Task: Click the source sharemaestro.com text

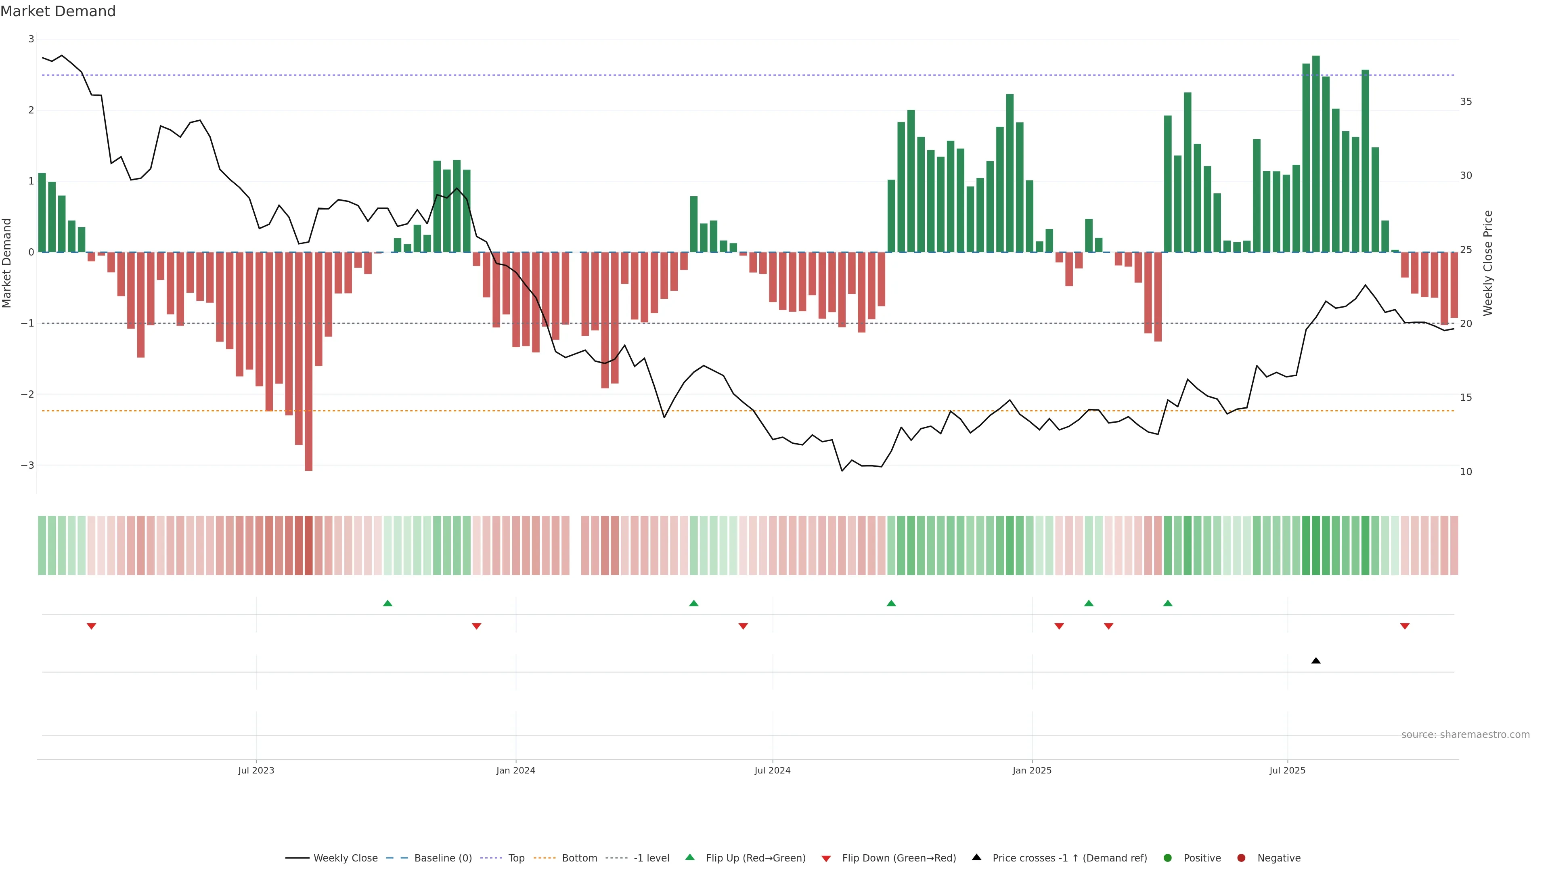Action: coord(1465,734)
